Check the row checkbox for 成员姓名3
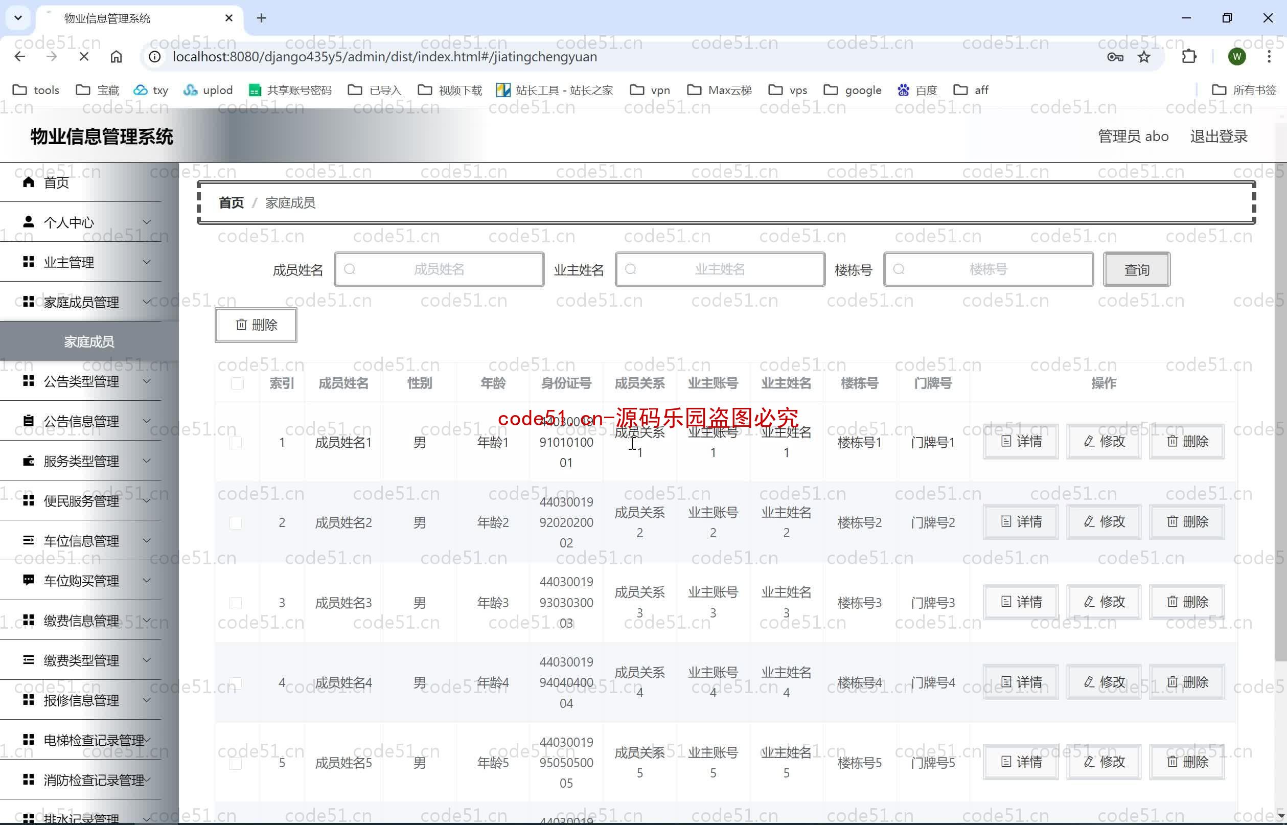Image resolution: width=1287 pixels, height=825 pixels. 236,603
